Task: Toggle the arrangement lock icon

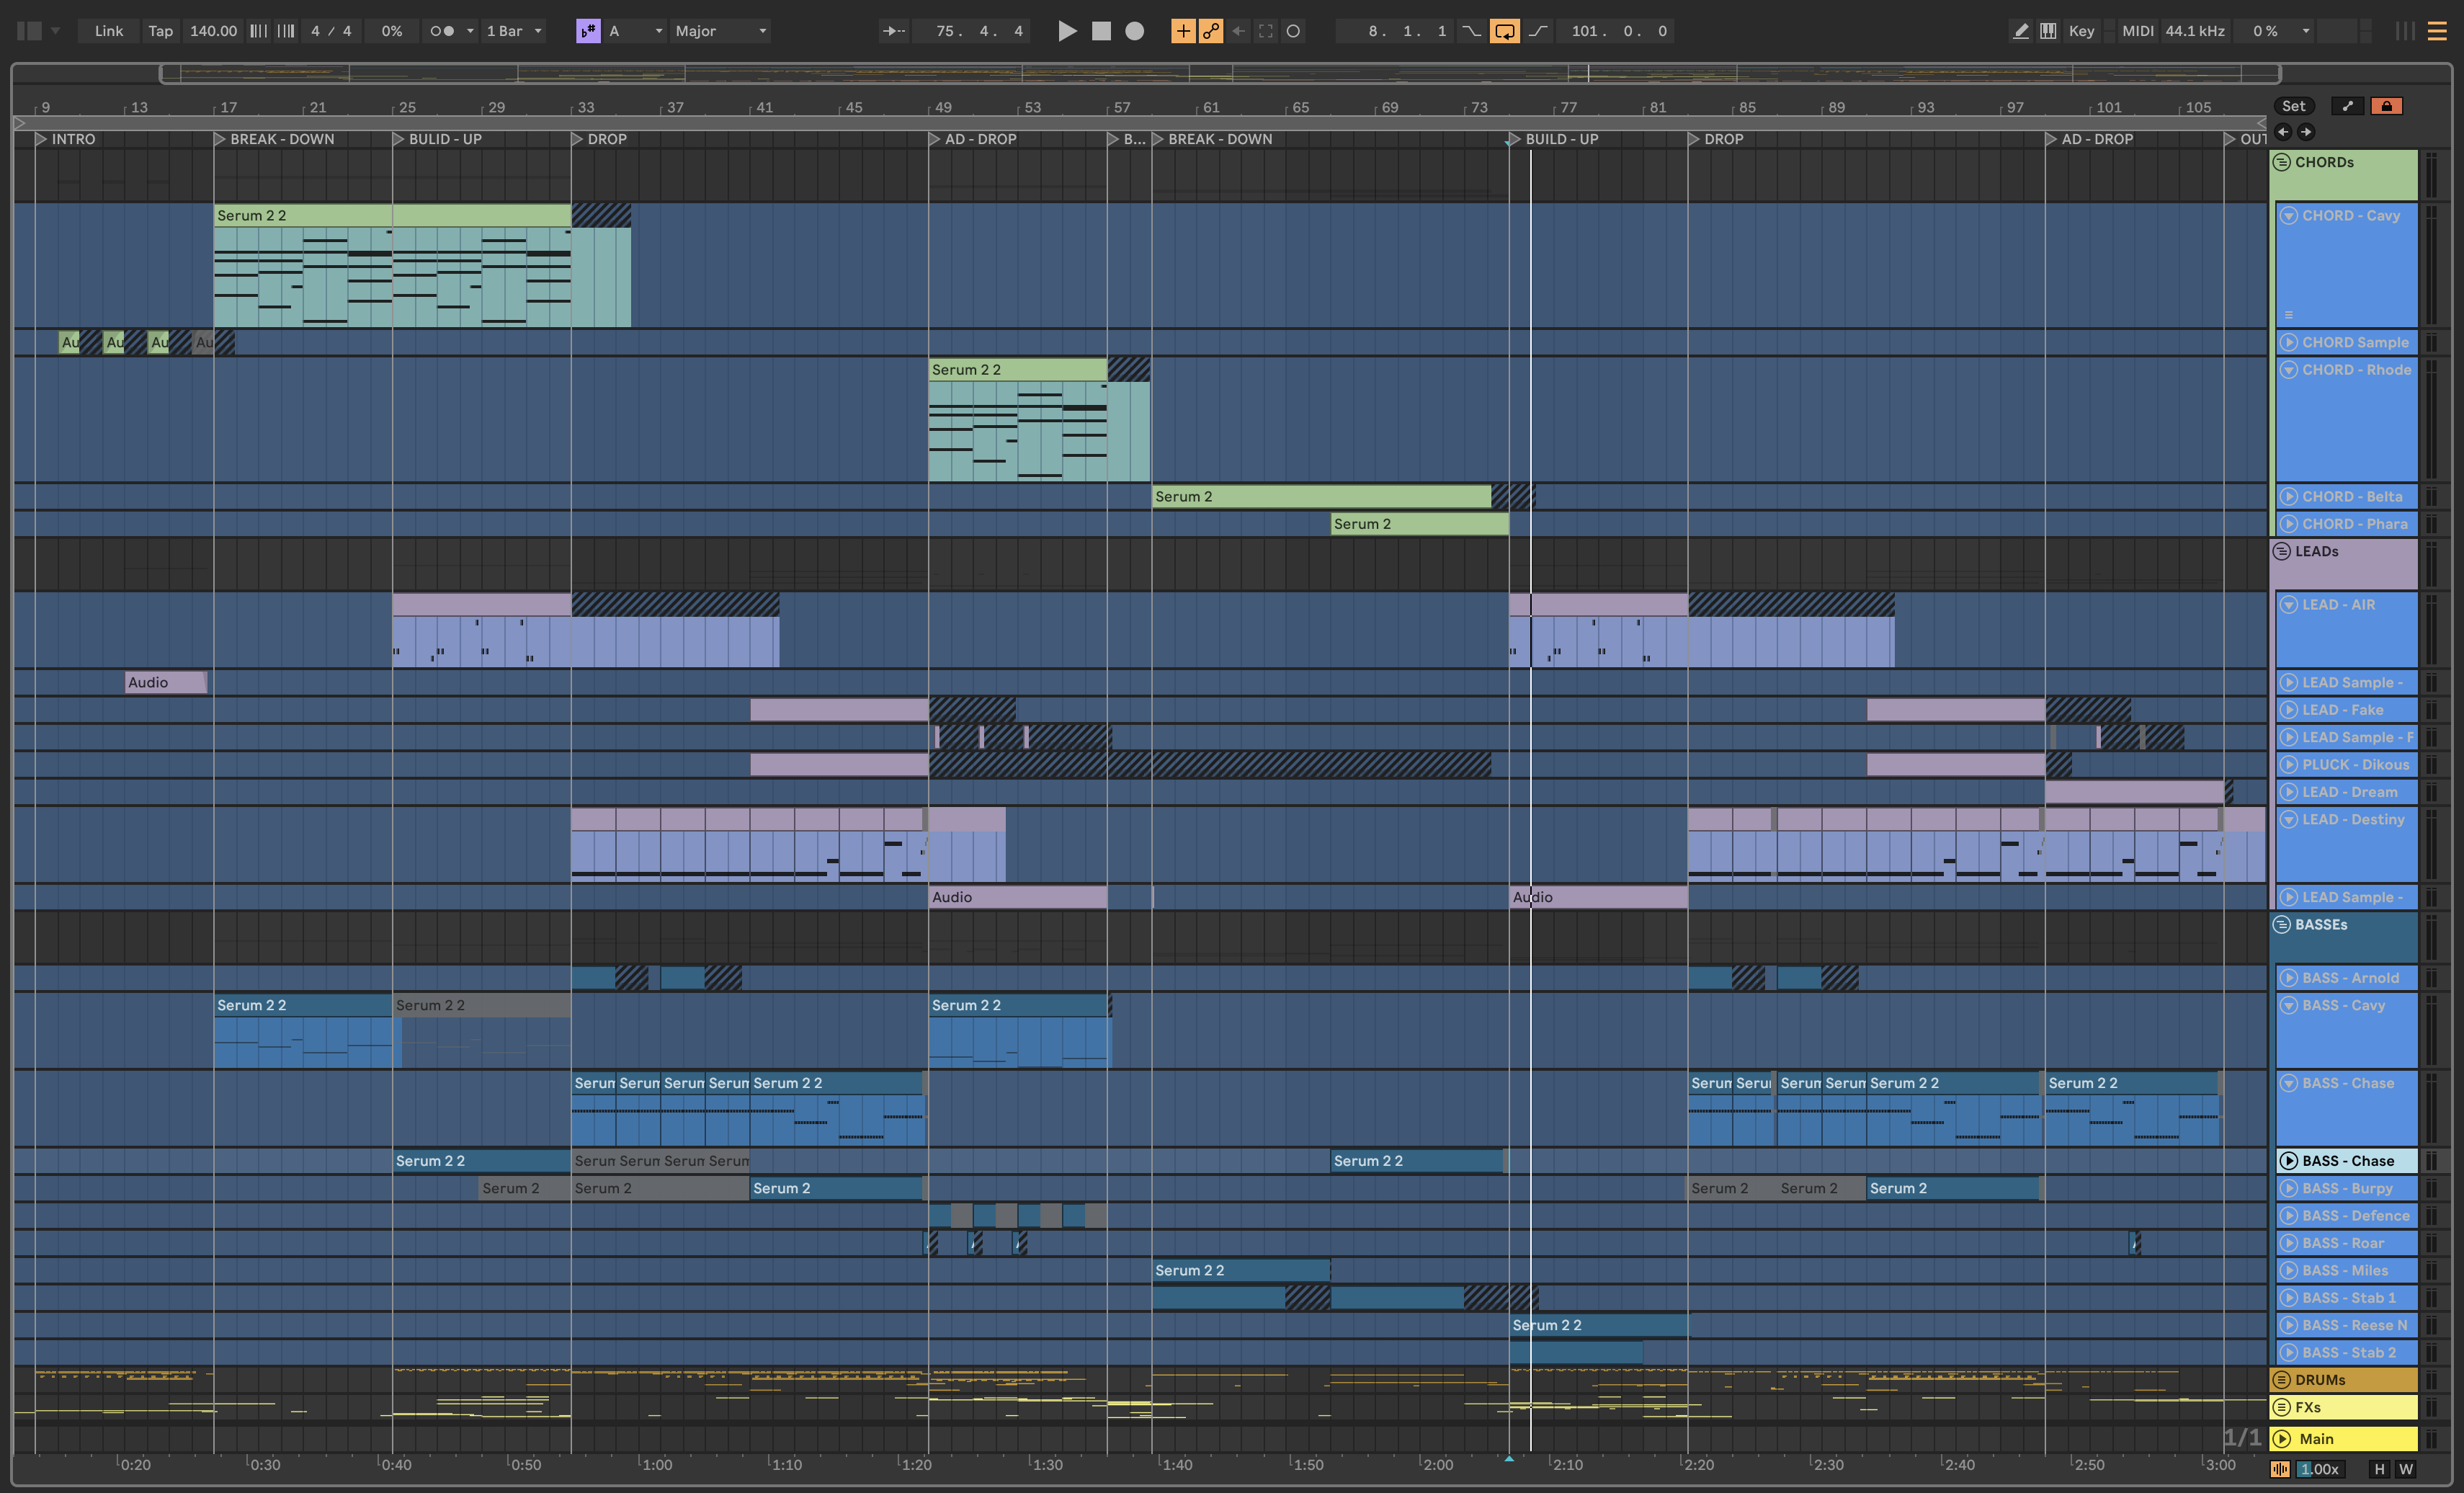Action: (x=2386, y=106)
